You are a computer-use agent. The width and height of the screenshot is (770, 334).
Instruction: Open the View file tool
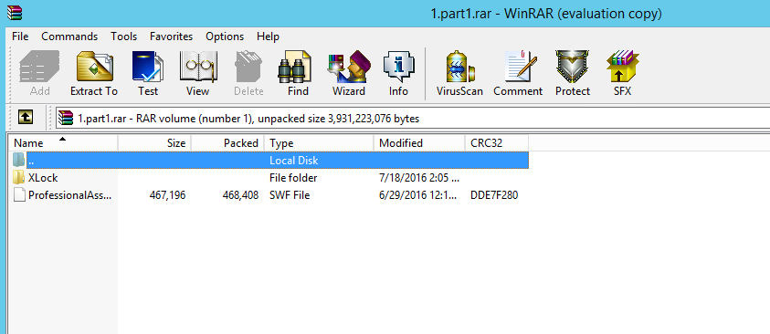[x=198, y=74]
